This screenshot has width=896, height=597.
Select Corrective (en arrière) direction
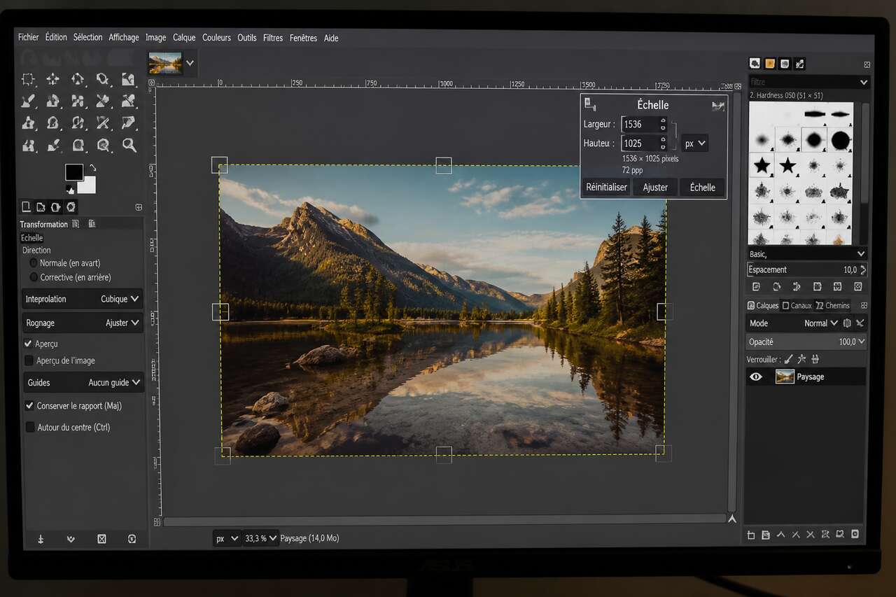point(34,277)
